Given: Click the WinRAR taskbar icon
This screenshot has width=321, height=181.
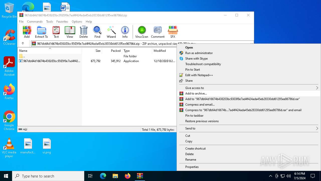Looking at the screenshot, I should tap(140, 176).
